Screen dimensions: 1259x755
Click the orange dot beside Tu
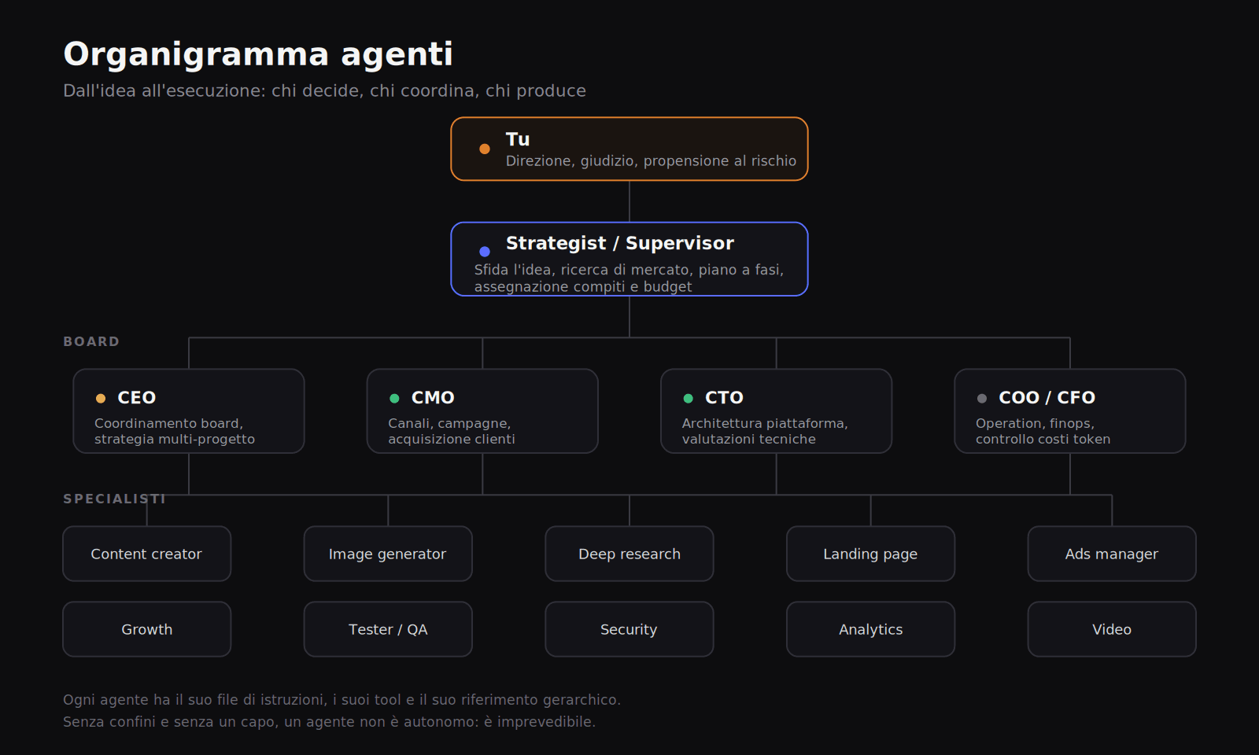485,149
